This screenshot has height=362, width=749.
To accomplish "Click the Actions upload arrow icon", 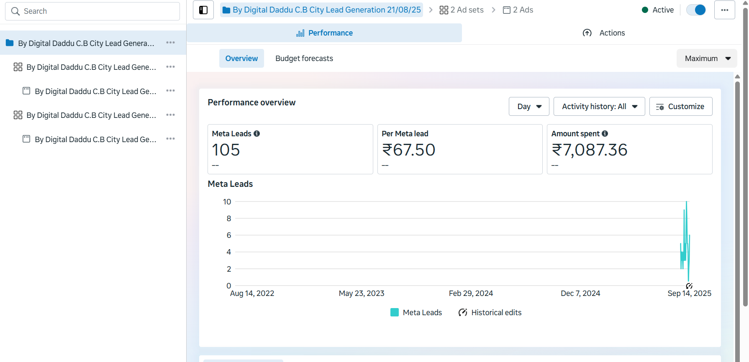I will coord(587,33).
